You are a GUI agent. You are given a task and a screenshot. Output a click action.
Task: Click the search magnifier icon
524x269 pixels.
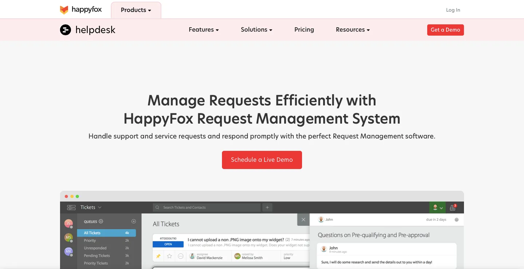coord(157,208)
